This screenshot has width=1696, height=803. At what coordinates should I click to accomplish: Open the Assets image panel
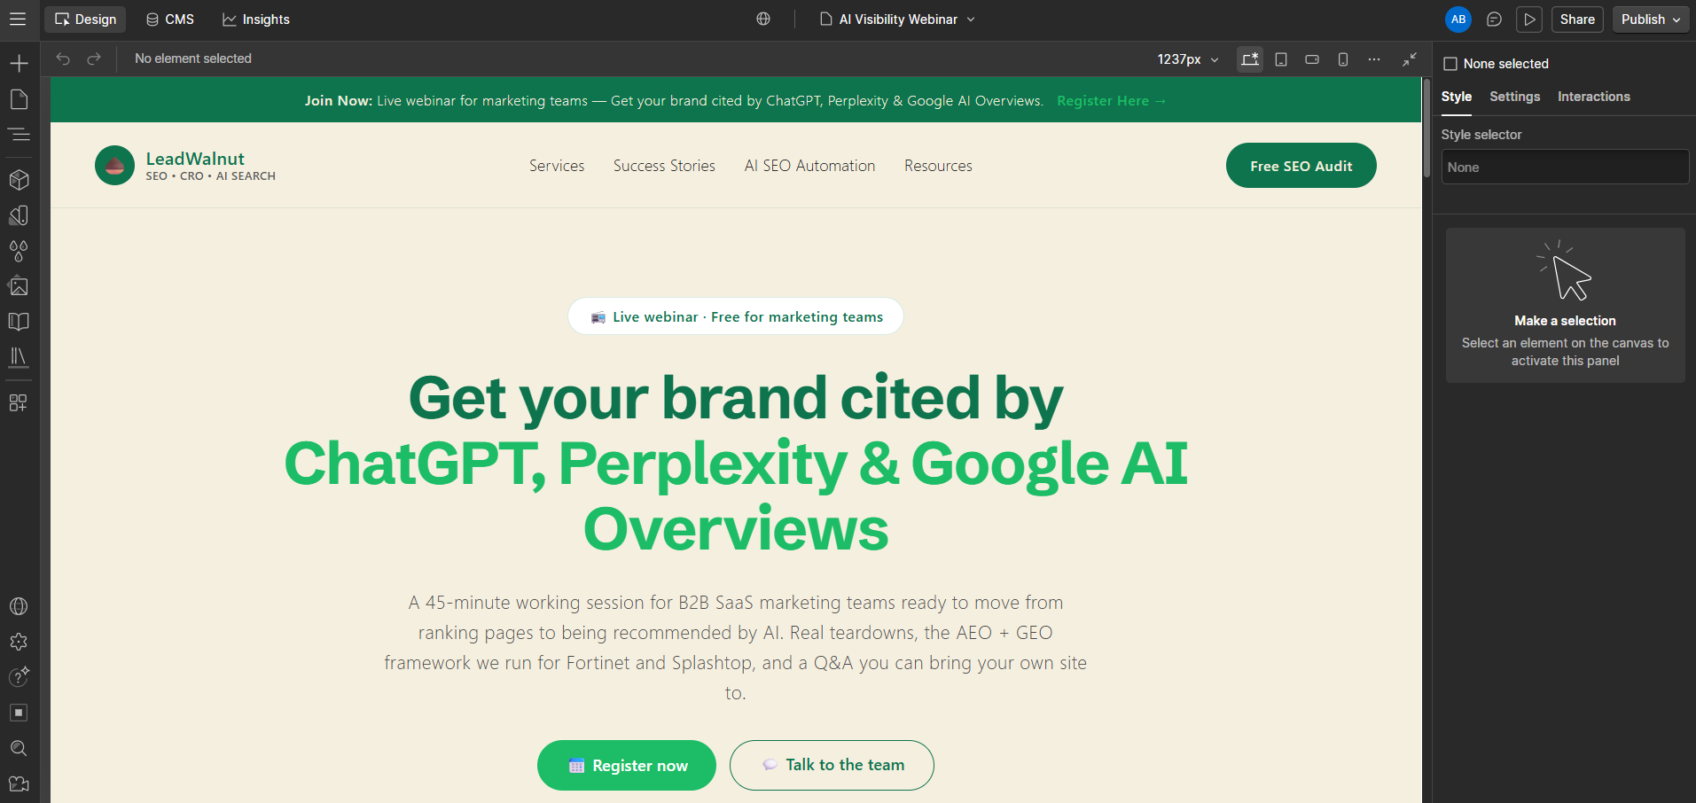19,286
